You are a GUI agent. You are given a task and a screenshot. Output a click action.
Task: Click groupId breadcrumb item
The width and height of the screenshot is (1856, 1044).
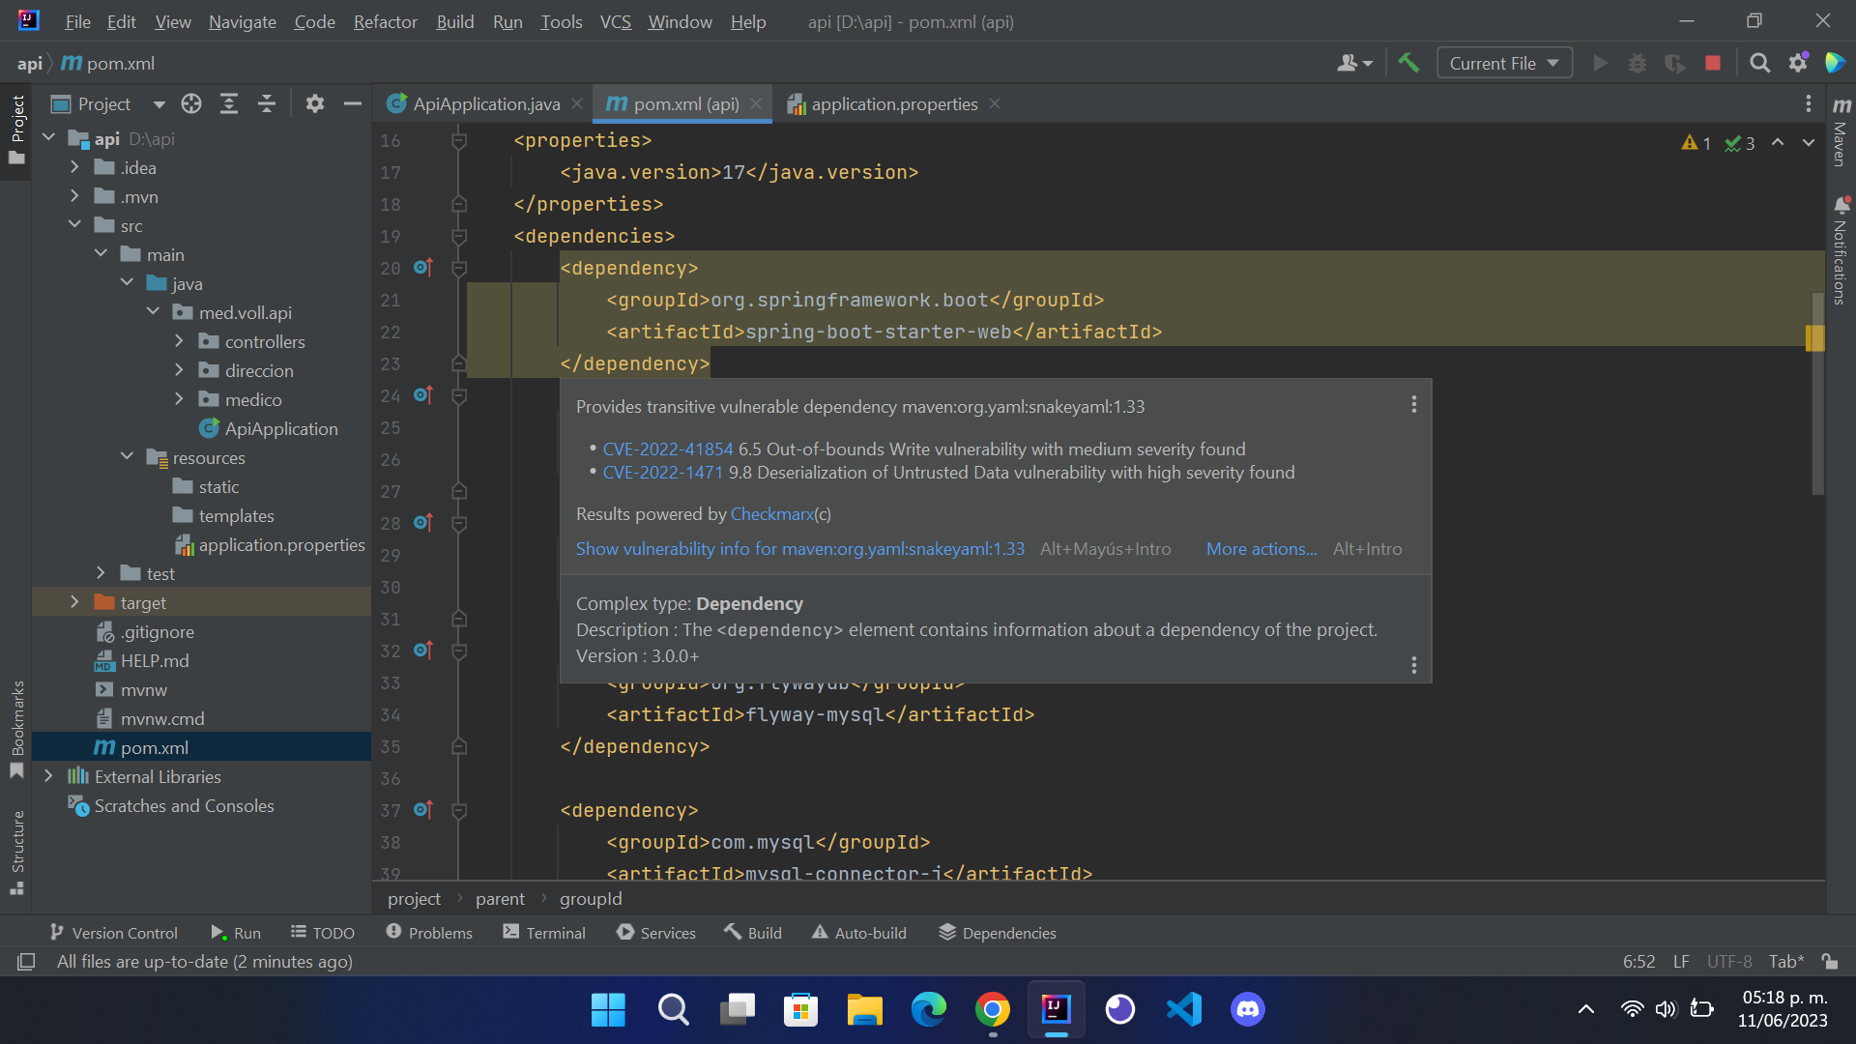(x=591, y=899)
